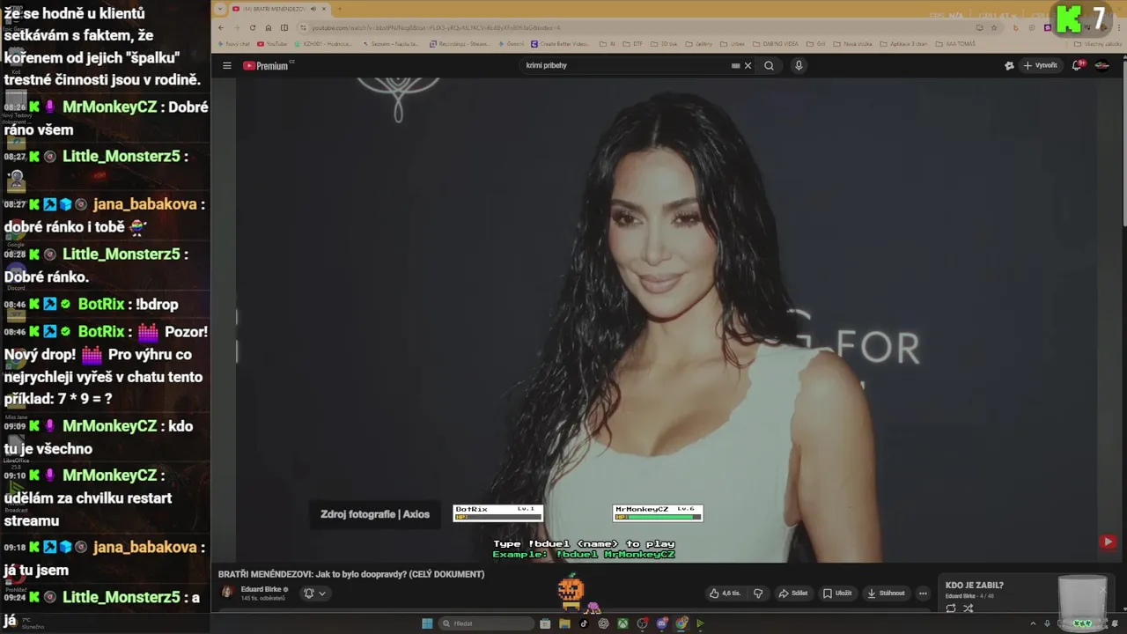Click the taskbar Hledat search box
The height and width of the screenshot is (634, 1127).
[486, 623]
